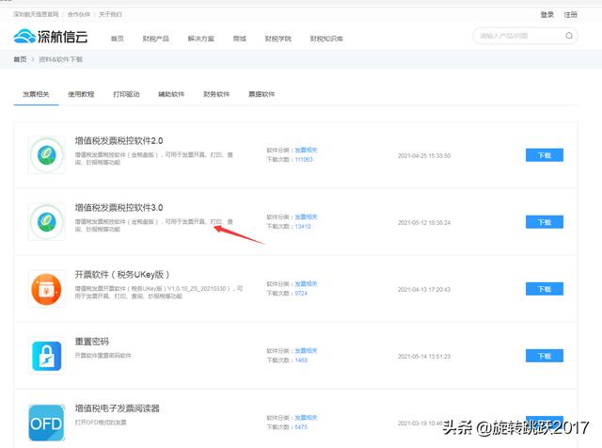
Task: Switch to the 票据软件 tab
Action: tap(261, 94)
